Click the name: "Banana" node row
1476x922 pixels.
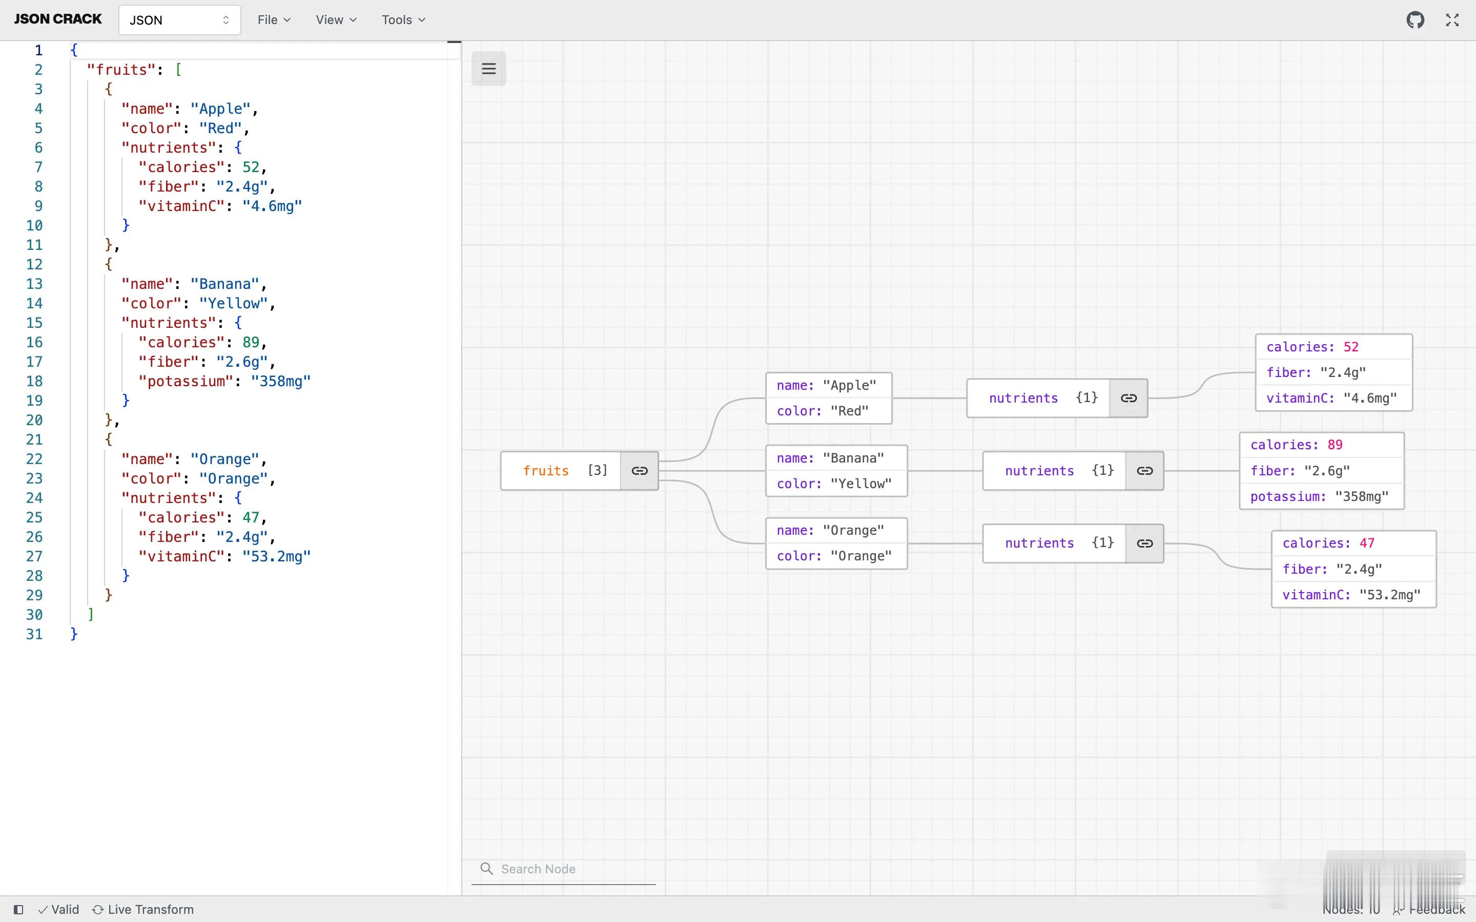click(836, 458)
